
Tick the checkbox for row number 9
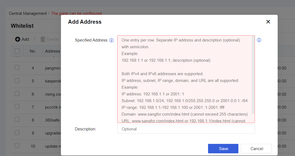[x=17, y=133]
